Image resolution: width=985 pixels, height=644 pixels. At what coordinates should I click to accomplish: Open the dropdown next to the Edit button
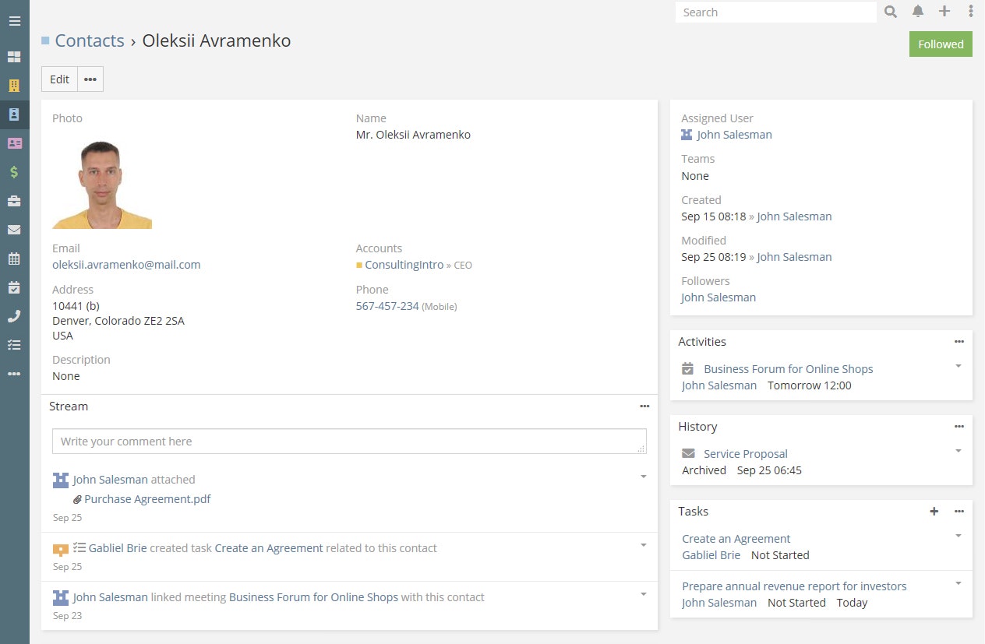90,79
